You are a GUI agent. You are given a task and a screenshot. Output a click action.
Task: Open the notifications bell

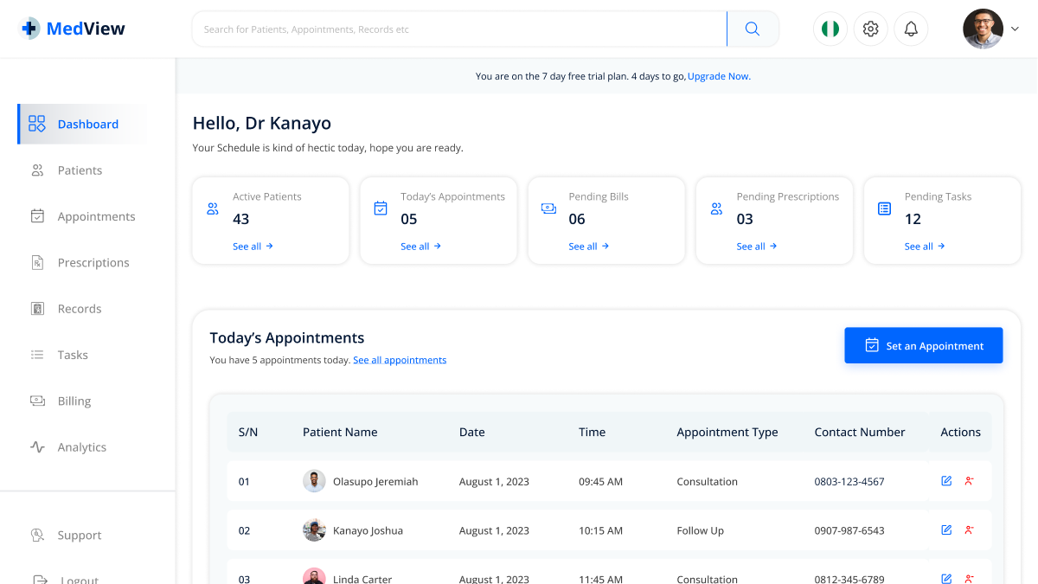click(x=911, y=29)
